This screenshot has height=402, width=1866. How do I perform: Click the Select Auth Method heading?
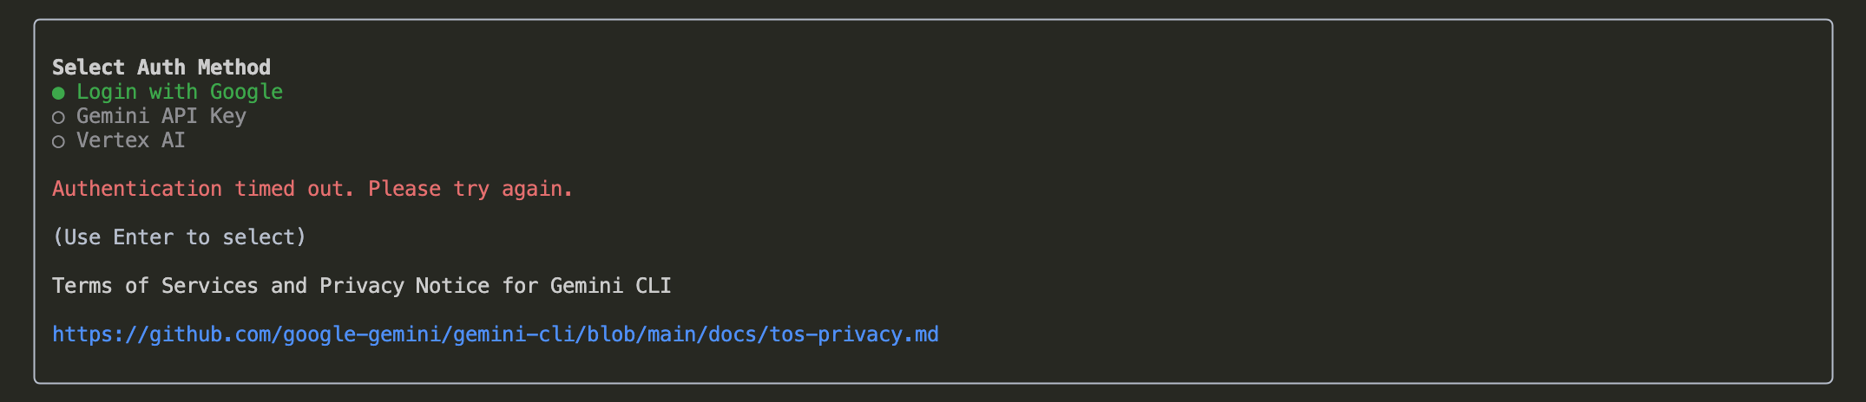pos(161,68)
